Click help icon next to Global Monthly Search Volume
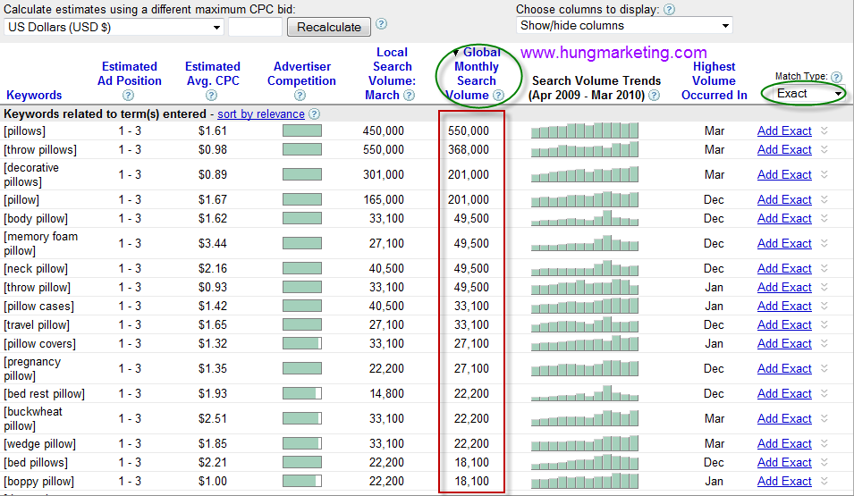The height and width of the screenshot is (496, 854). tap(498, 96)
